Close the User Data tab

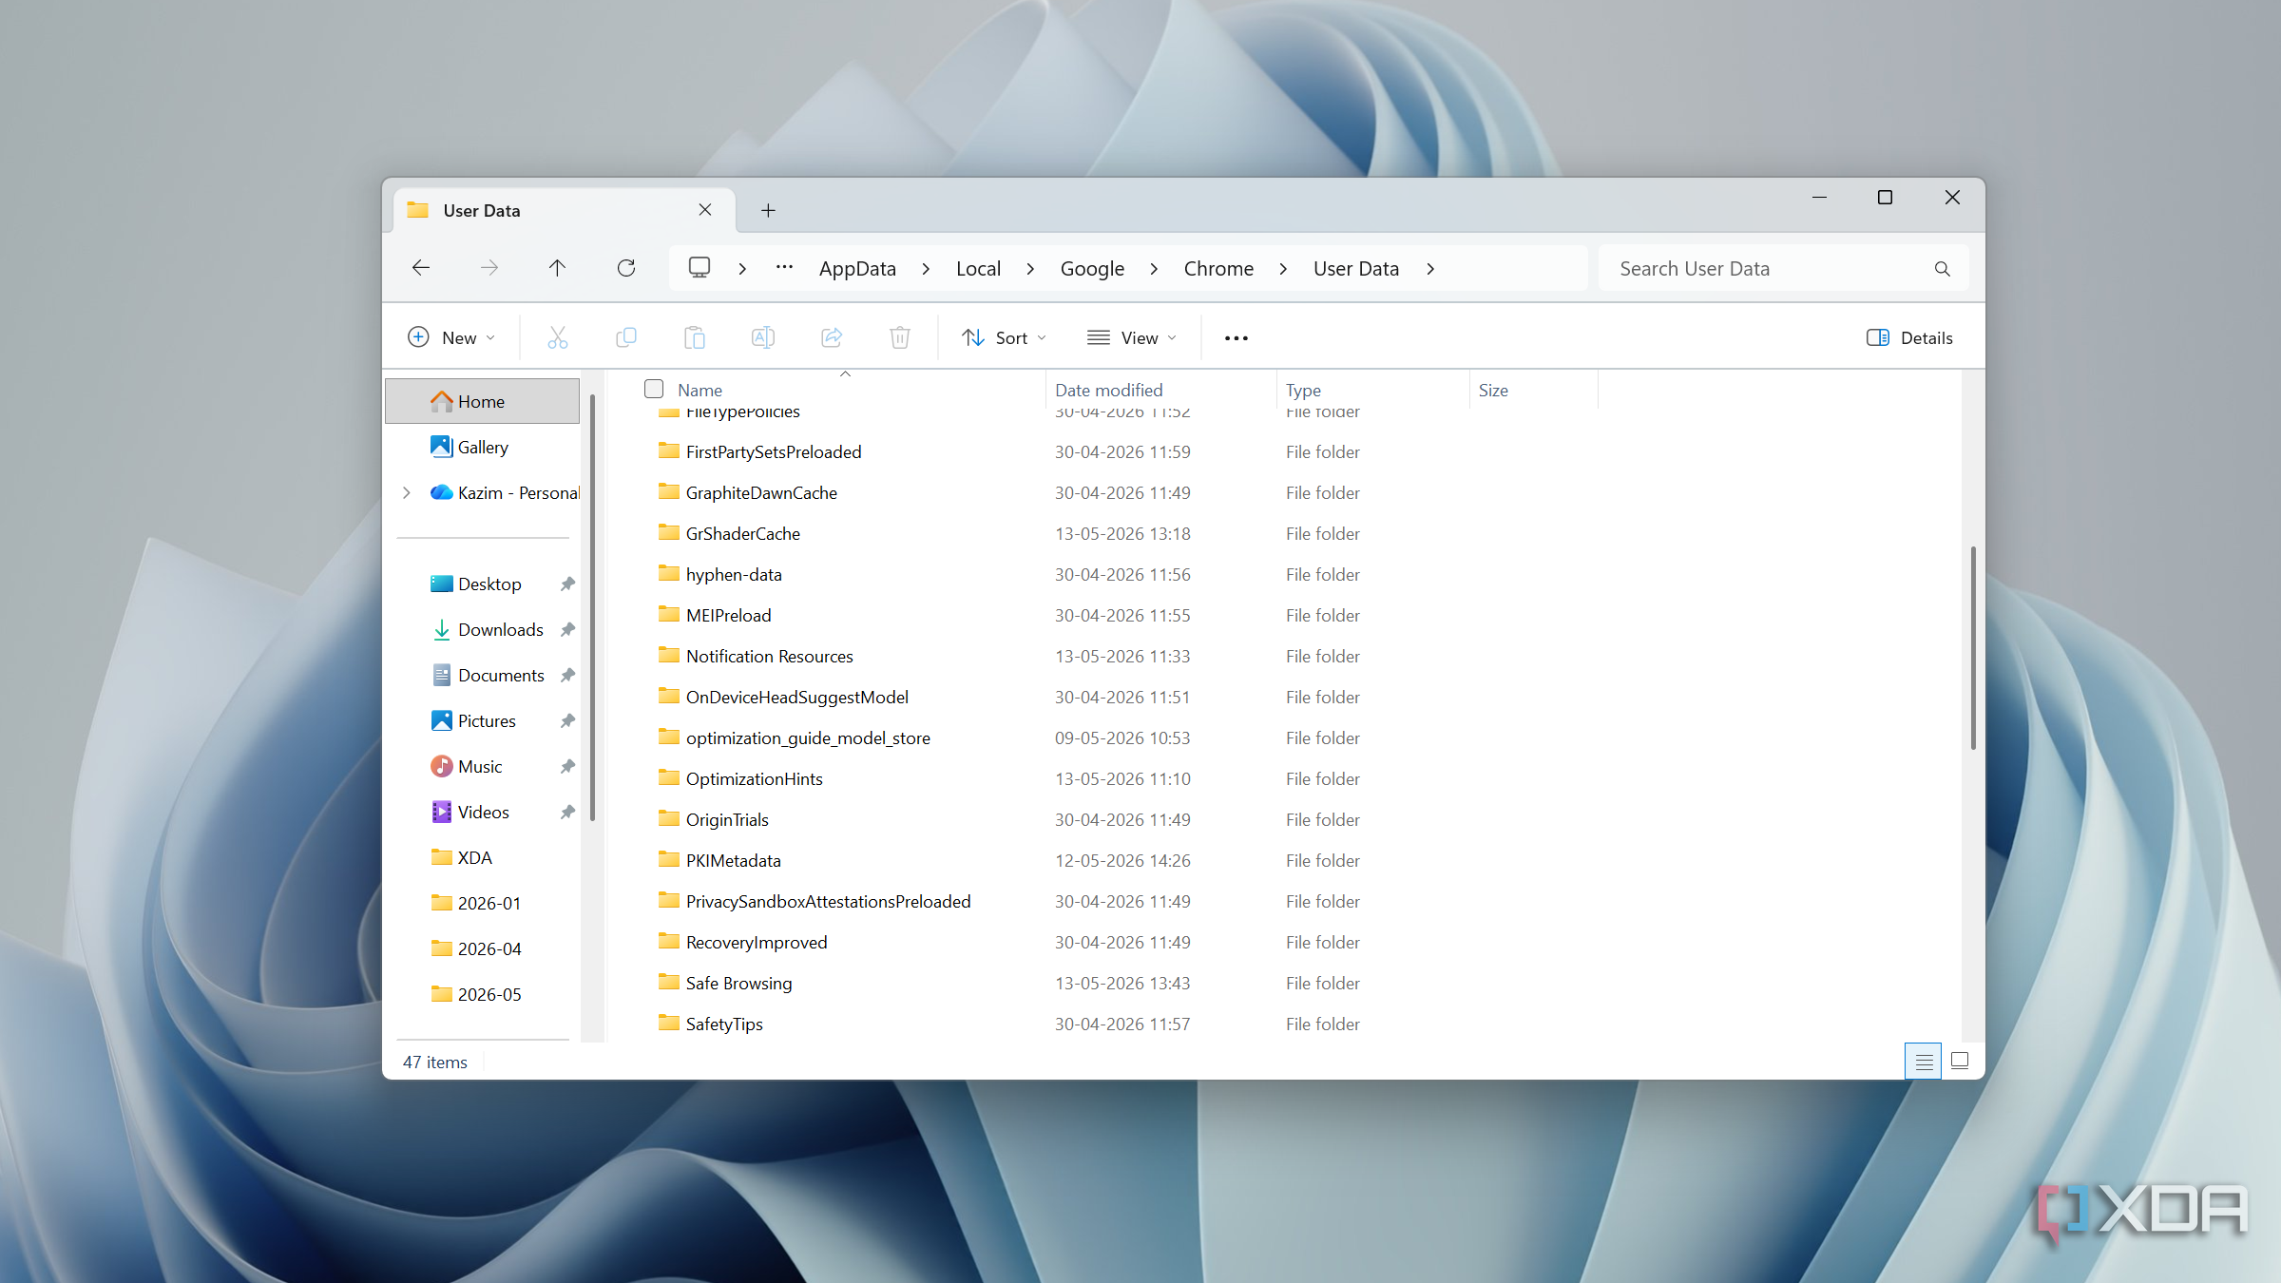705,210
